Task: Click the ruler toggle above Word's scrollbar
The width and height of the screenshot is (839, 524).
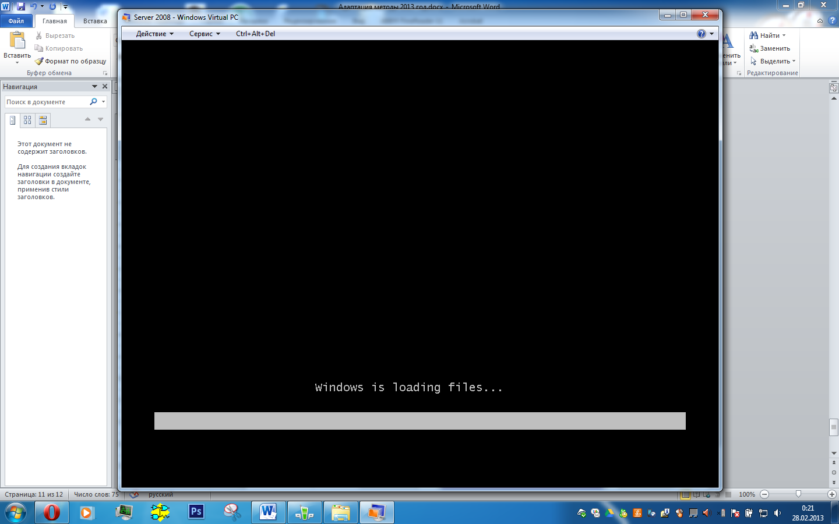Action: [834, 88]
